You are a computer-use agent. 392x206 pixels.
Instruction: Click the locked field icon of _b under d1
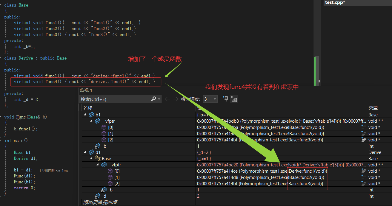pos(104,190)
